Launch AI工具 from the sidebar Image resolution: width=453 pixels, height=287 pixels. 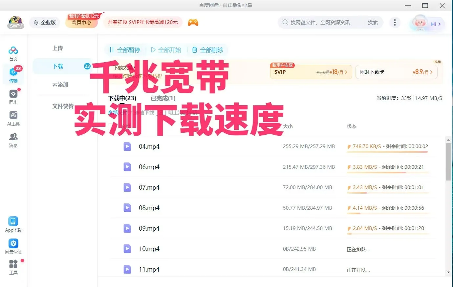(x=13, y=118)
